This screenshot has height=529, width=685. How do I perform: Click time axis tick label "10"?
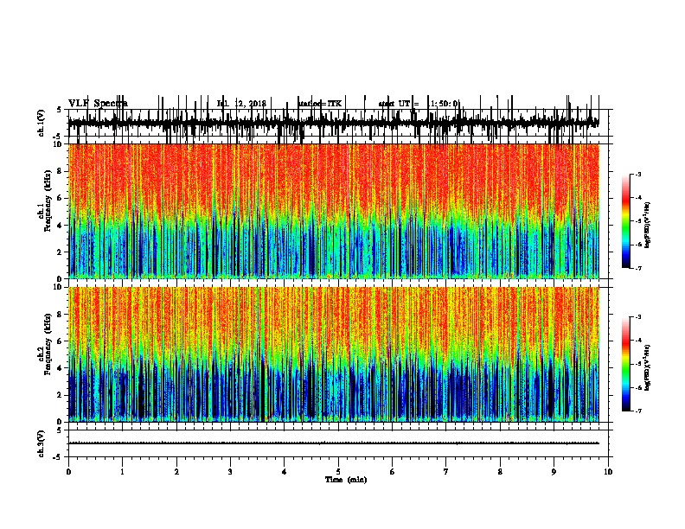tap(608, 471)
